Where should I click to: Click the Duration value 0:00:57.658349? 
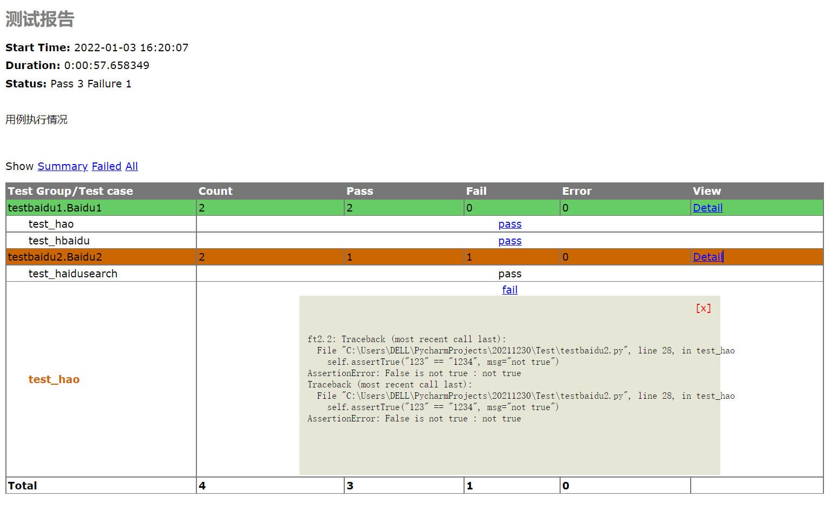click(x=107, y=65)
